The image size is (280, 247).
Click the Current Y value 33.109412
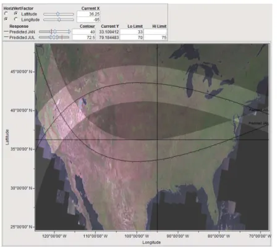pyautogui.click(x=109, y=31)
